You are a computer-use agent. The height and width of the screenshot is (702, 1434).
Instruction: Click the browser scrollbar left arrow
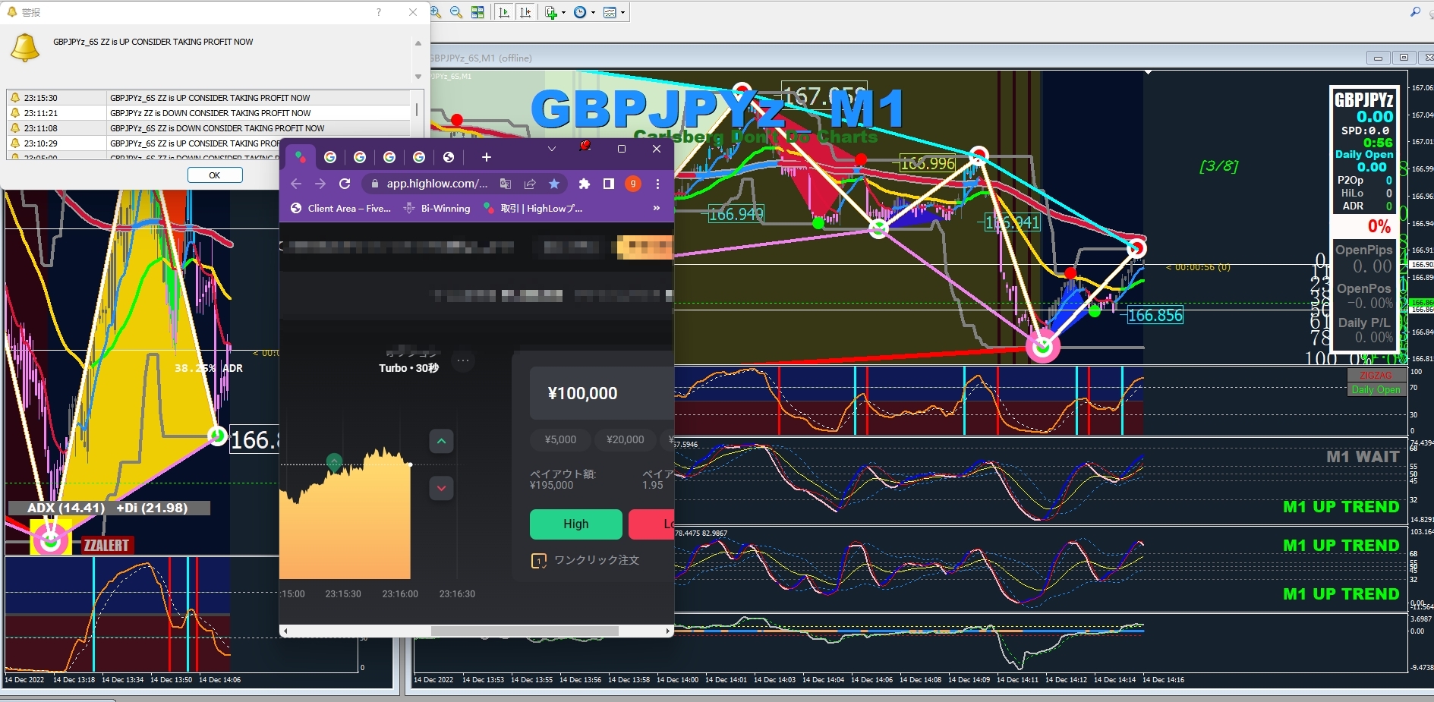[x=285, y=631]
